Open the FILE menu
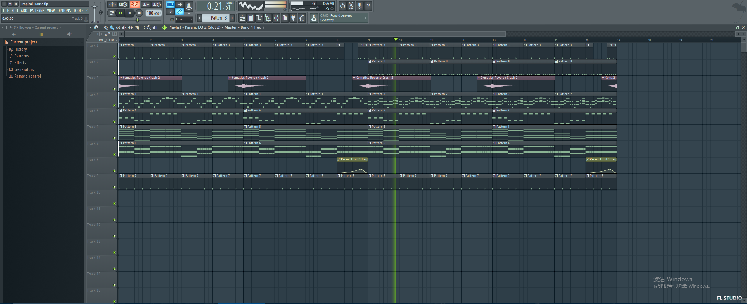Image resolution: width=747 pixels, height=304 pixels. (6, 11)
